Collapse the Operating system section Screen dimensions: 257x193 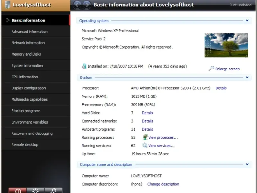point(247,20)
